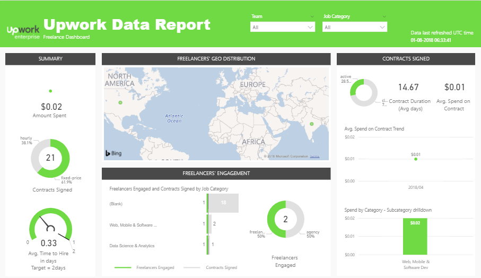Click the Avg. Spend on Contract Trend title

pos(374,129)
